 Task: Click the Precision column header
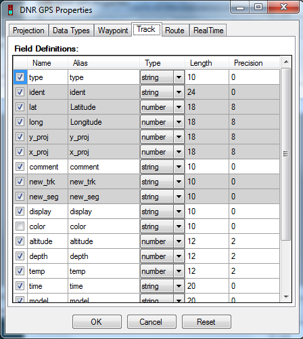click(x=254, y=63)
